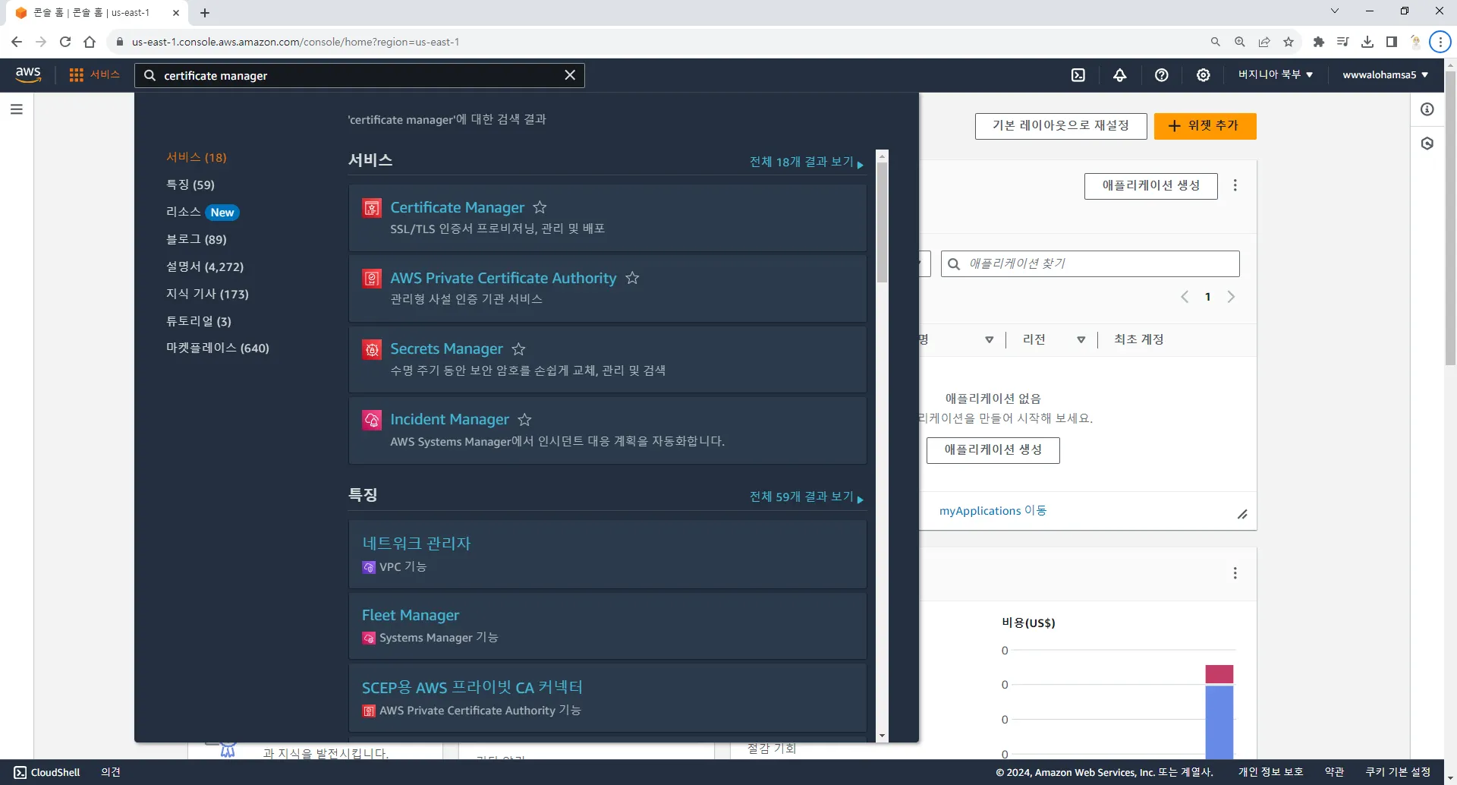Click 기본 레이아웃으로 재설정 button
The height and width of the screenshot is (785, 1457).
[x=1061, y=126]
